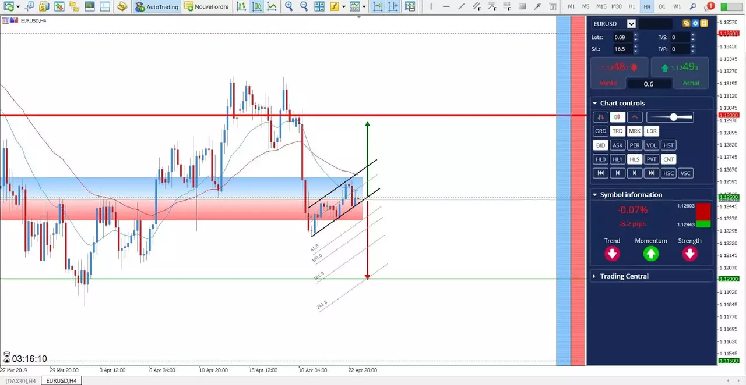This screenshot has height=385, width=746.
Task: Click the T/P input field
Action: click(x=680, y=49)
